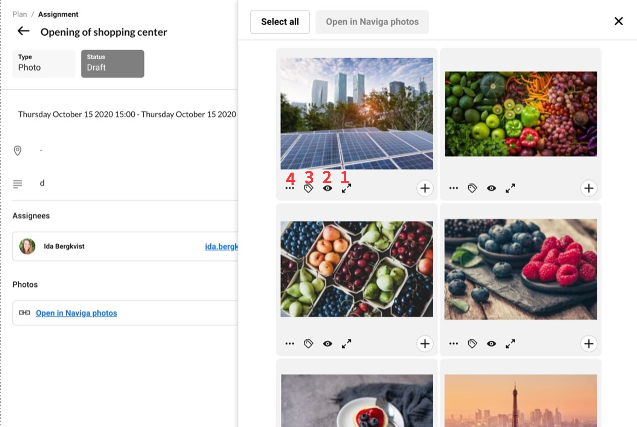Add the vegetables photo using plus button
The image size is (637, 427).
tap(589, 188)
